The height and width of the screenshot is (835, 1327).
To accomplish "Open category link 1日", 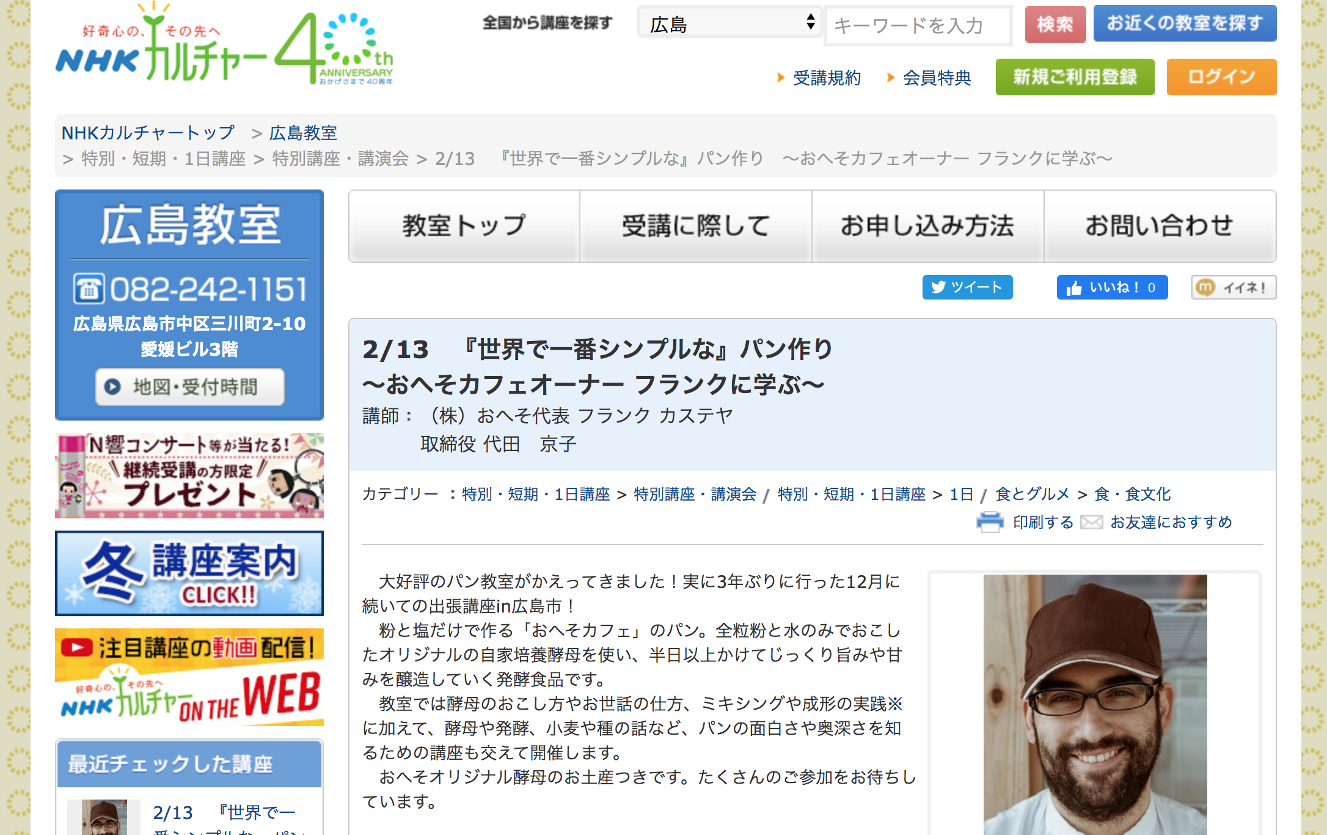I will pos(961,494).
